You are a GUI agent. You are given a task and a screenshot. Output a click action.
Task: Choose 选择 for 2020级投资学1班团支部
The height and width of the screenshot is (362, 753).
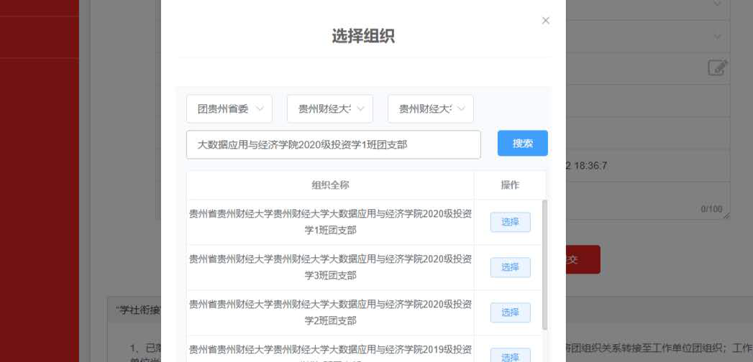pyautogui.click(x=510, y=222)
